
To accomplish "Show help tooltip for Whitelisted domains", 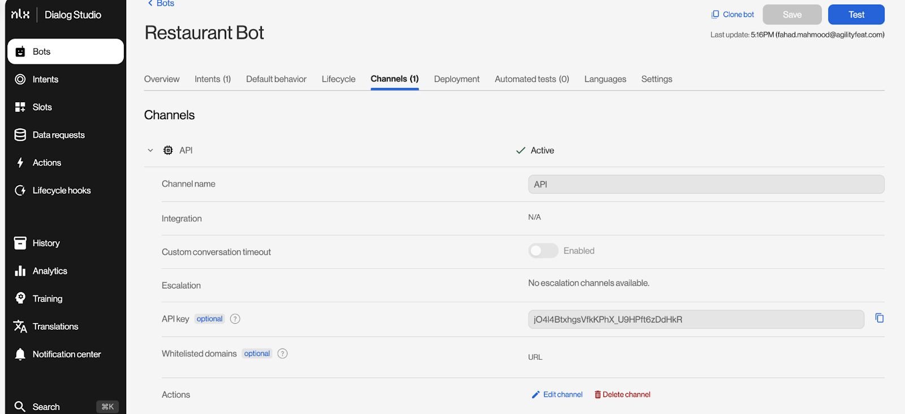I will [282, 354].
